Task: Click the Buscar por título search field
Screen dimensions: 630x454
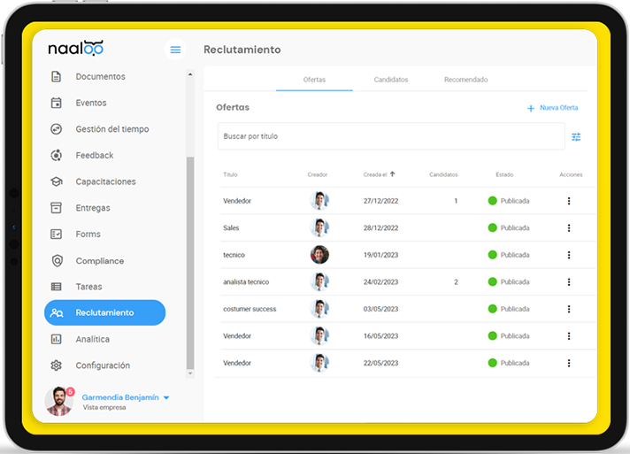Action: [x=391, y=136]
